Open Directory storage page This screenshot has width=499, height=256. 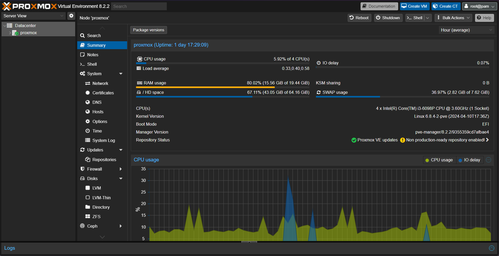tap(102, 207)
